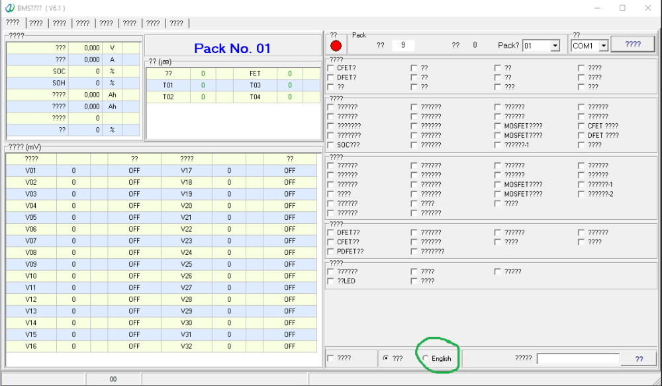Viewport: 662px width, 386px height.
Task: Click the T04 temperature label
Action: (x=255, y=97)
